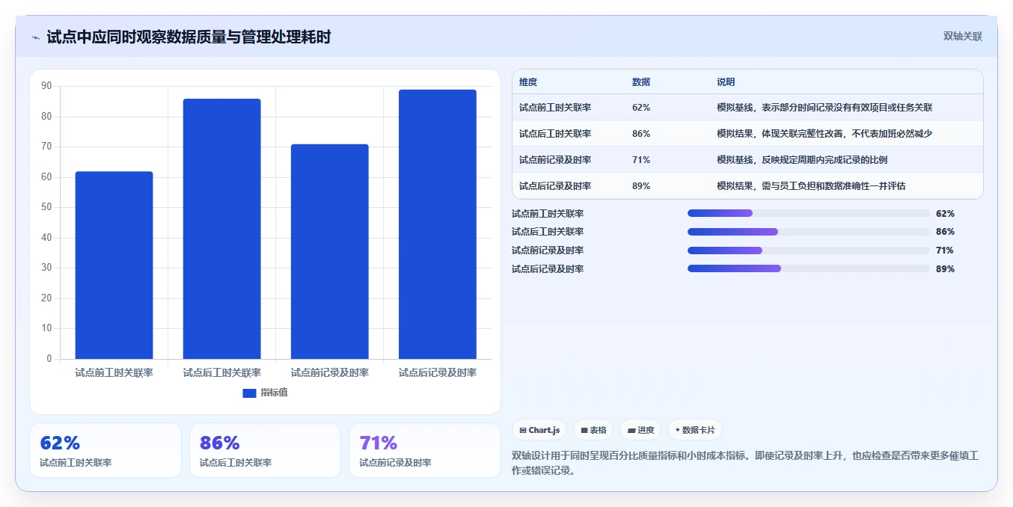Click the 86% label beside progress bar
The image size is (1013, 507).
(945, 232)
